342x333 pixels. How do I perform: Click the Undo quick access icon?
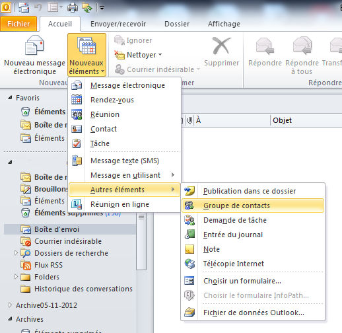[x=38, y=8]
